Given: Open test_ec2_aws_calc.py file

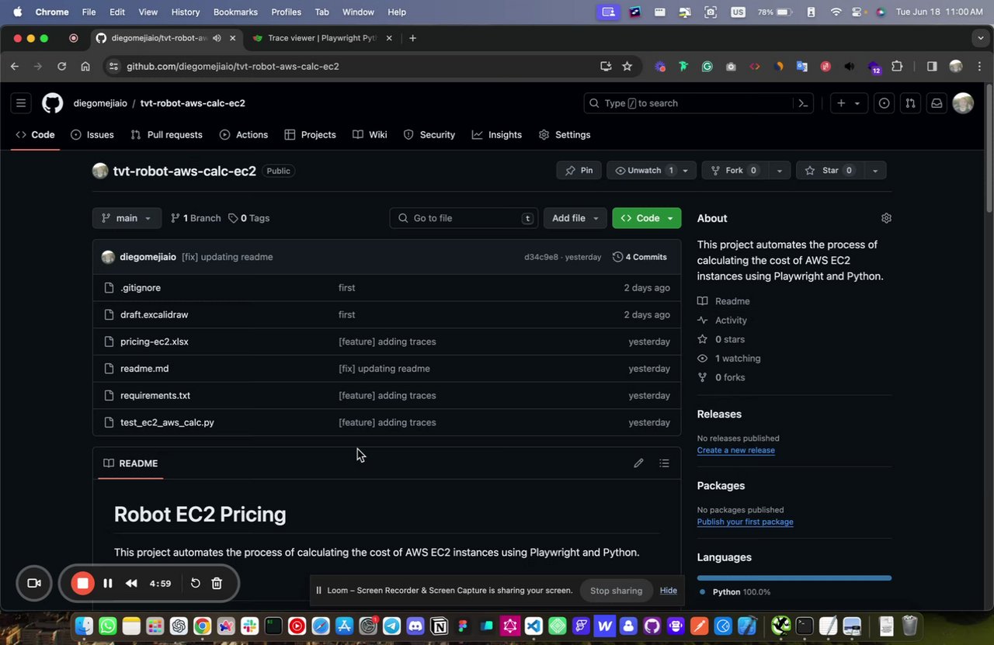Looking at the screenshot, I should point(167,422).
